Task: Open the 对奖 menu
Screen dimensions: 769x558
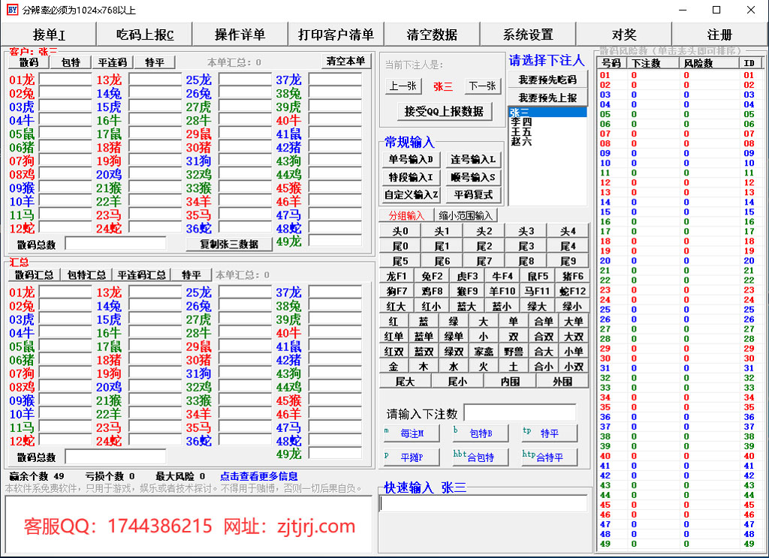Action: point(624,34)
